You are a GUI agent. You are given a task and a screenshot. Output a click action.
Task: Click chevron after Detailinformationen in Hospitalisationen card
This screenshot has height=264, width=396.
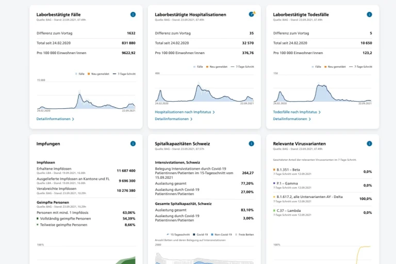pos(191,119)
